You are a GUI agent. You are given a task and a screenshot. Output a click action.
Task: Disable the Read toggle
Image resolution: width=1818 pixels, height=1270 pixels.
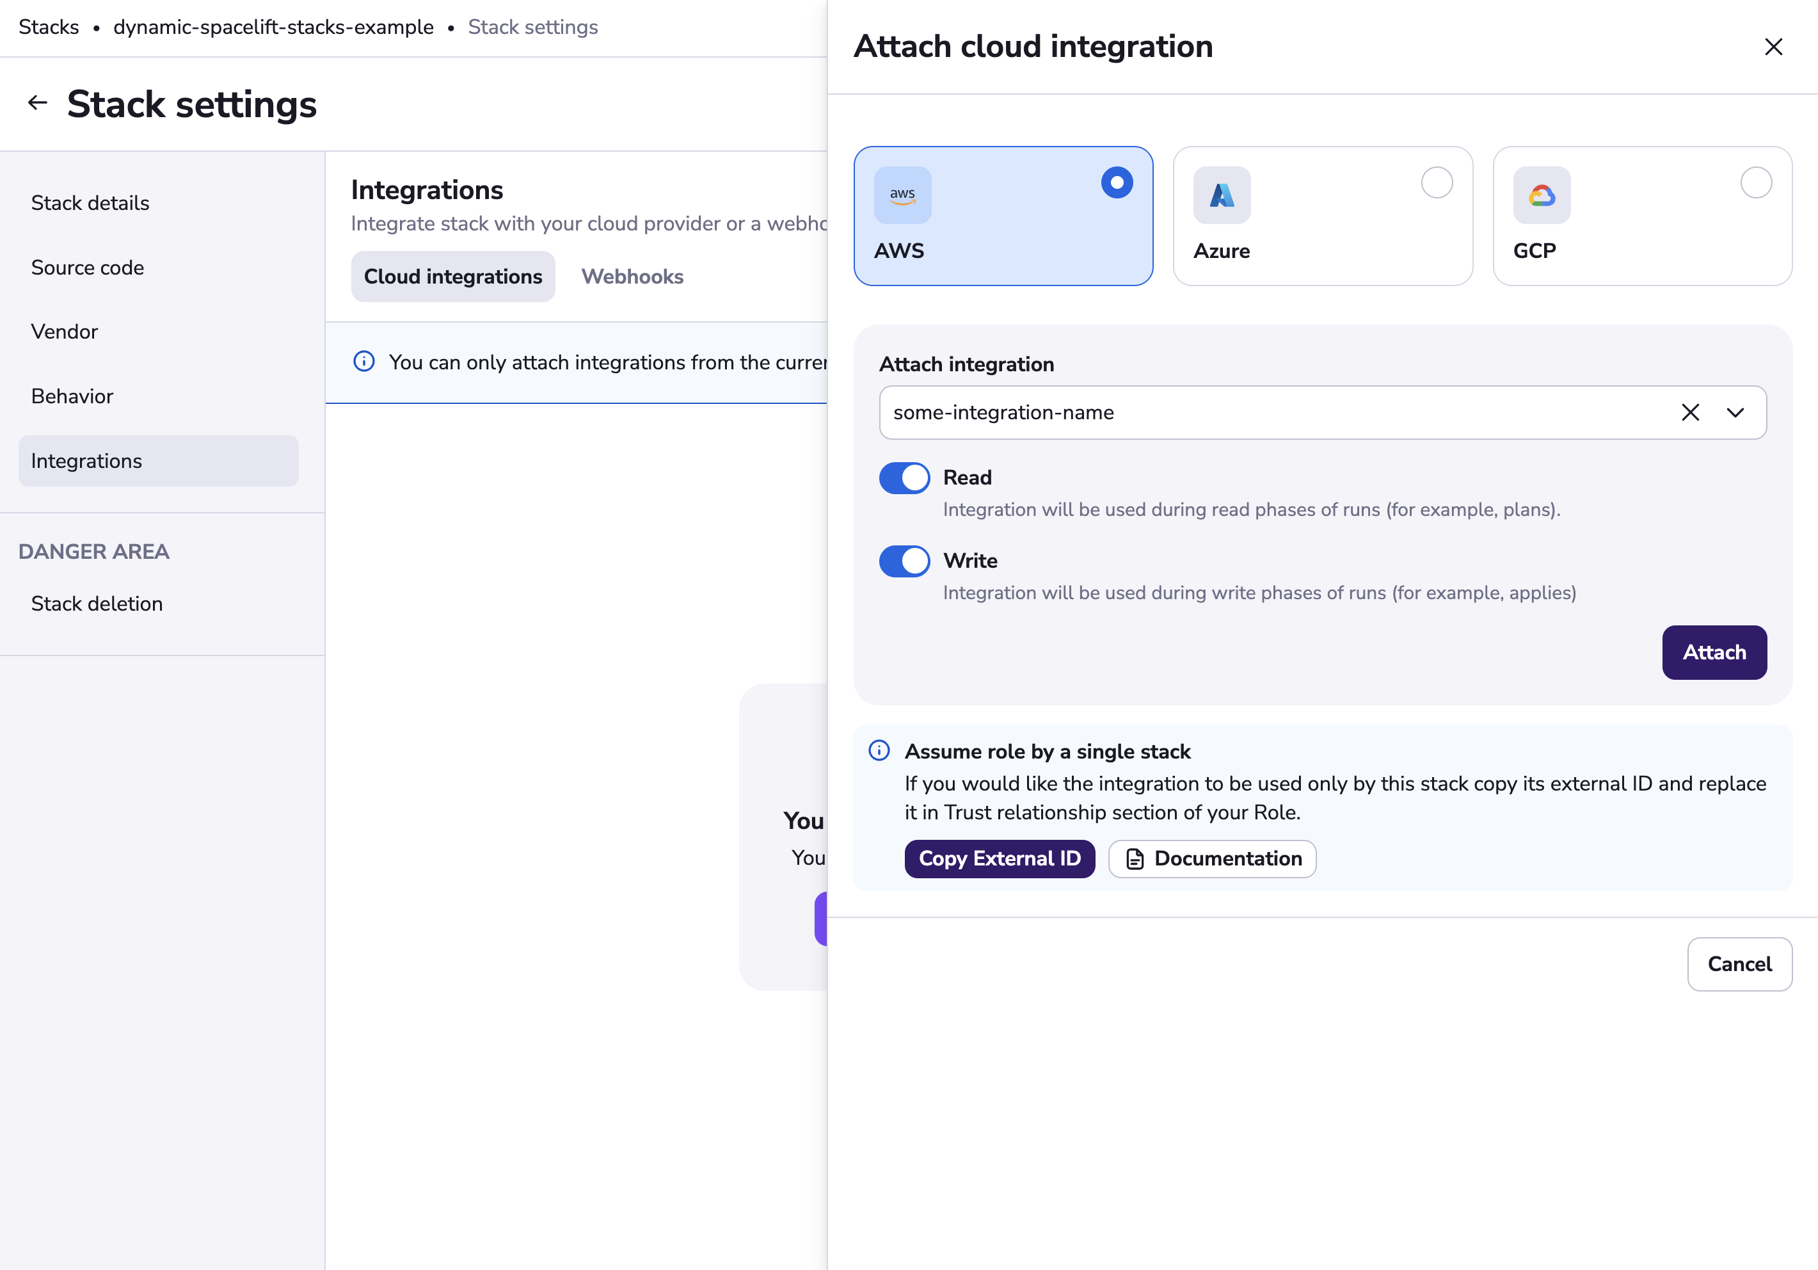point(904,478)
